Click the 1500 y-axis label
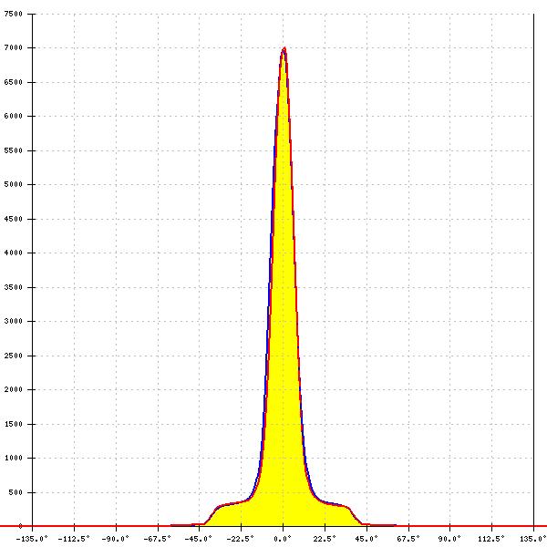This screenshot has width=547, height=547. tap(14, 424)
